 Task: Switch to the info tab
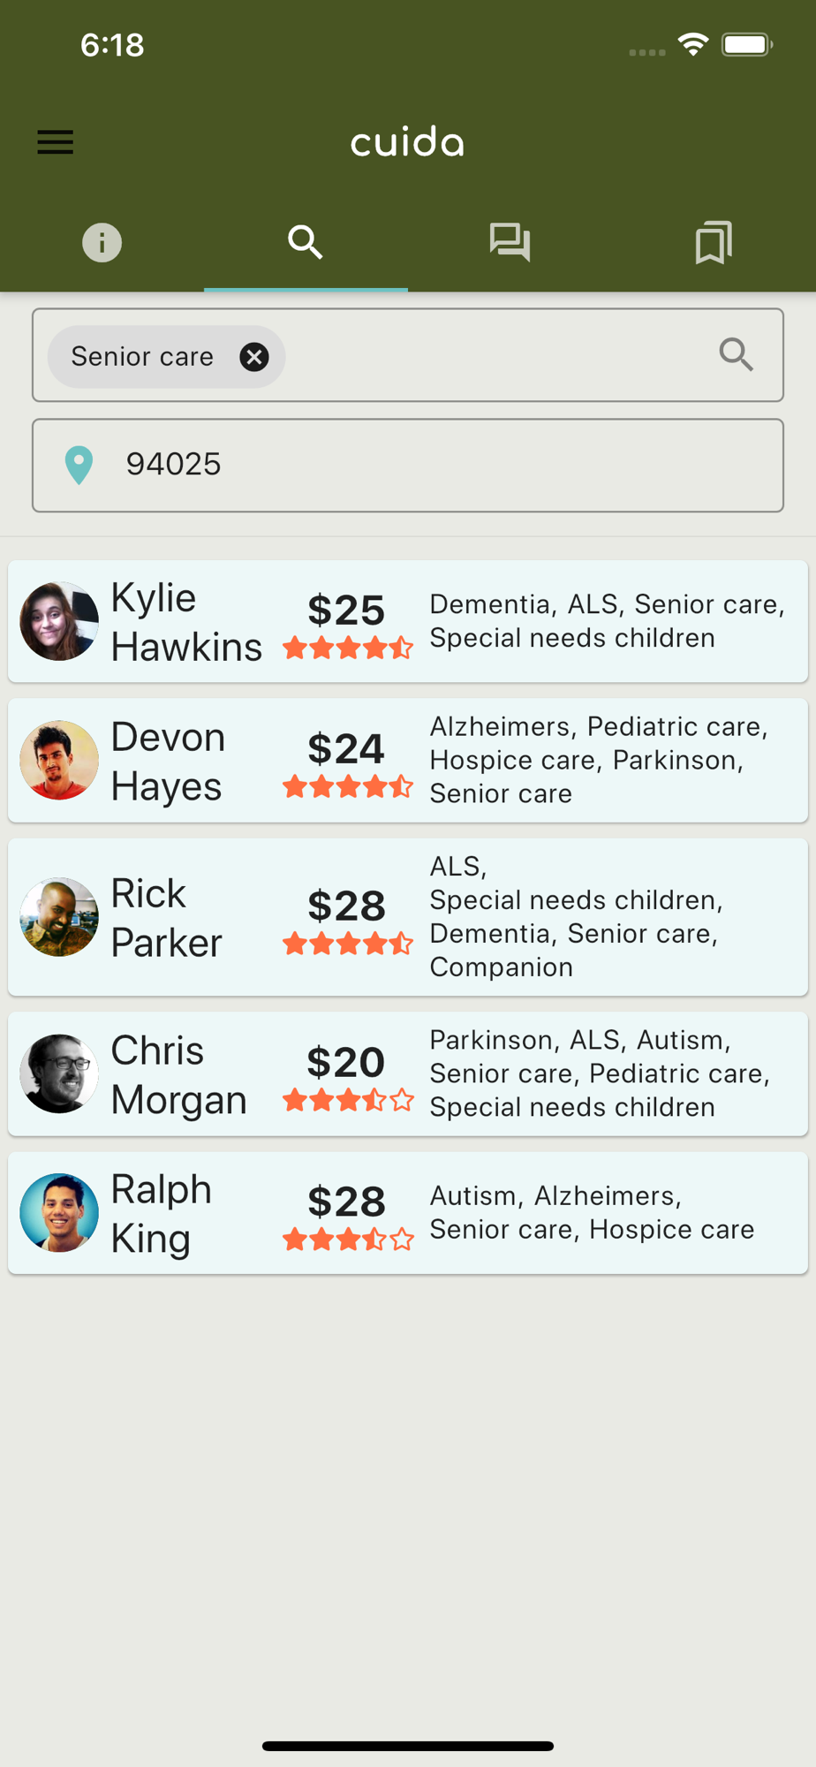tap(102, 242)
